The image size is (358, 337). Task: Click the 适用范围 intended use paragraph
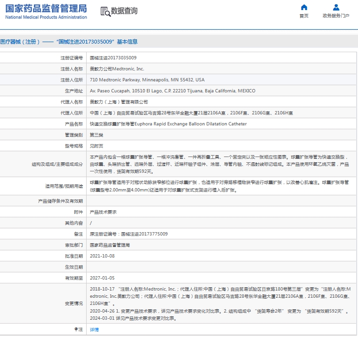click(x=219, y=186)
